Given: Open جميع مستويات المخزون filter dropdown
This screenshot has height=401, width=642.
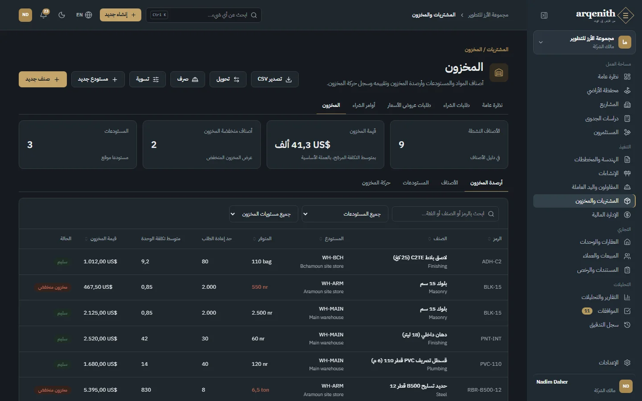Looking at the screenshot, I should click(x=263, y=214).
